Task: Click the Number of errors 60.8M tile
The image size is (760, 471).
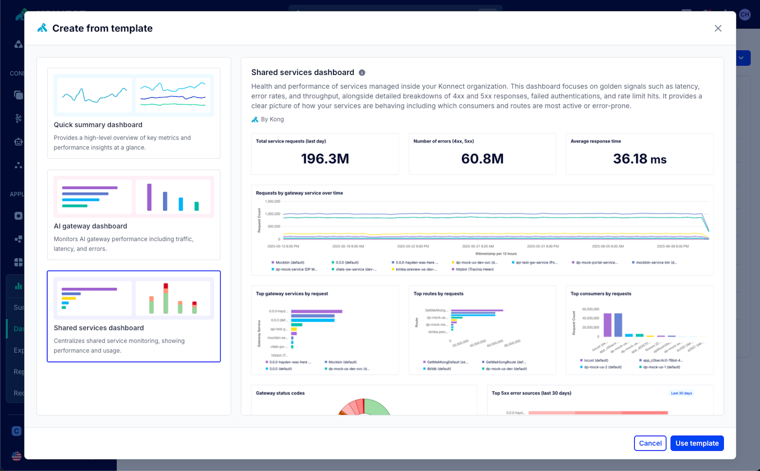Action: click(x=482, y=154)
